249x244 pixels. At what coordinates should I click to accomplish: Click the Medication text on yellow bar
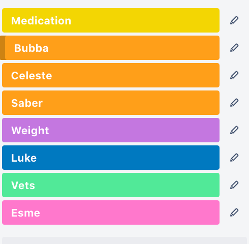pos(41,21)
